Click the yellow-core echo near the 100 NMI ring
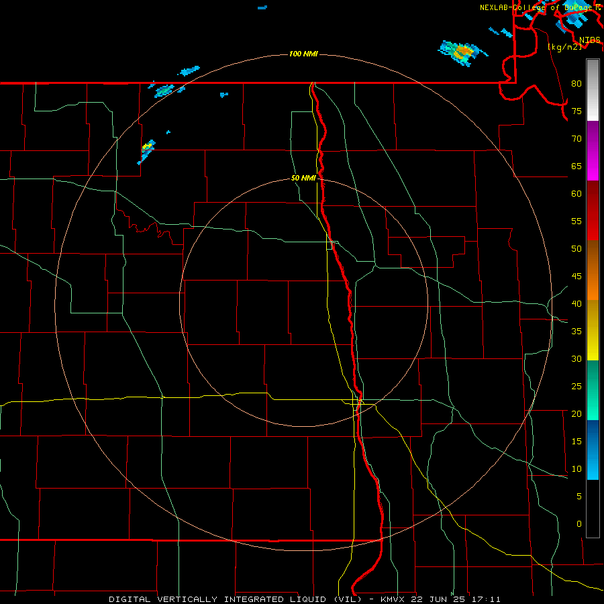Image resolution: width=604 pixels, height=604 pixels. point(147,152)
